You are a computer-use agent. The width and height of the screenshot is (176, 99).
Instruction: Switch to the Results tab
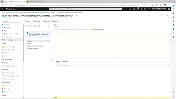pos(58,61)
